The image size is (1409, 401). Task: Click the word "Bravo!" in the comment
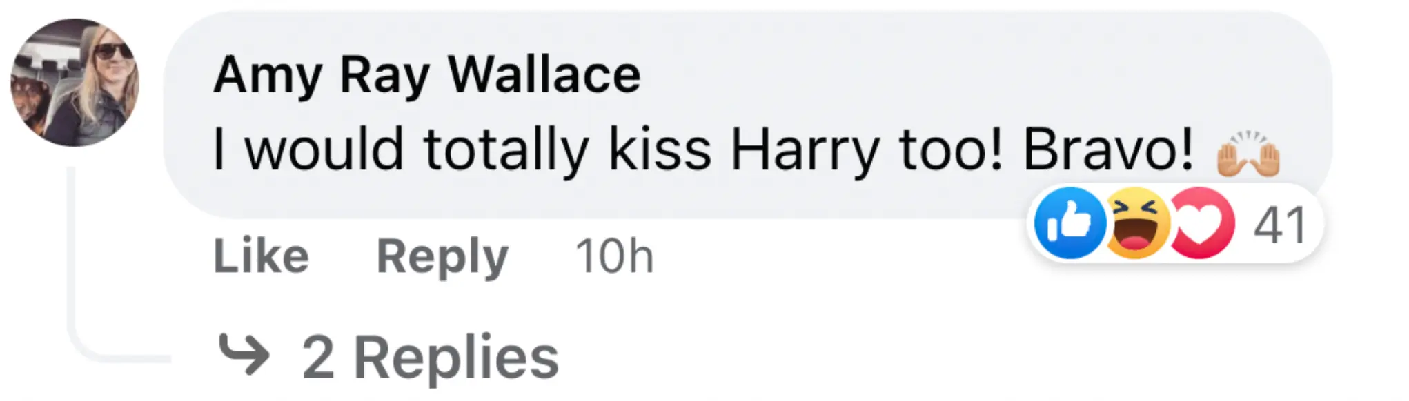[x=1108, y=150]
